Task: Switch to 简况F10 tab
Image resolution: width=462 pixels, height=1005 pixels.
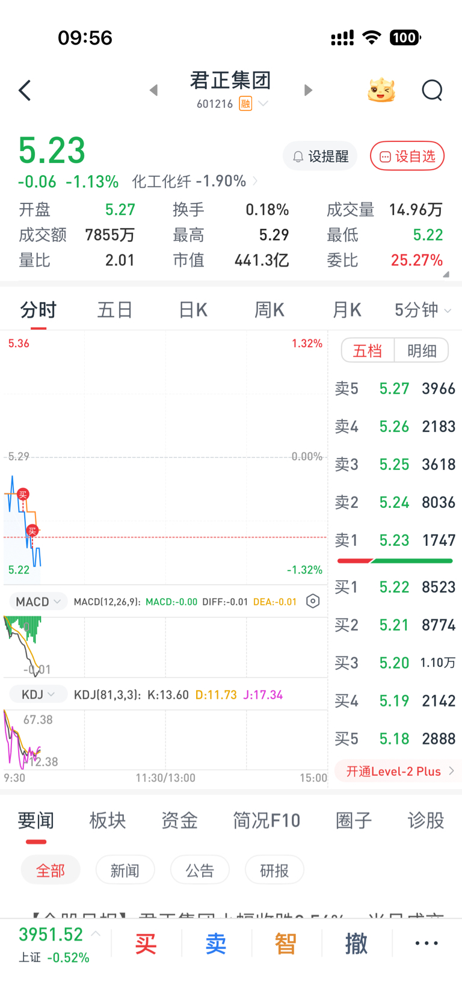Action: 266,820
